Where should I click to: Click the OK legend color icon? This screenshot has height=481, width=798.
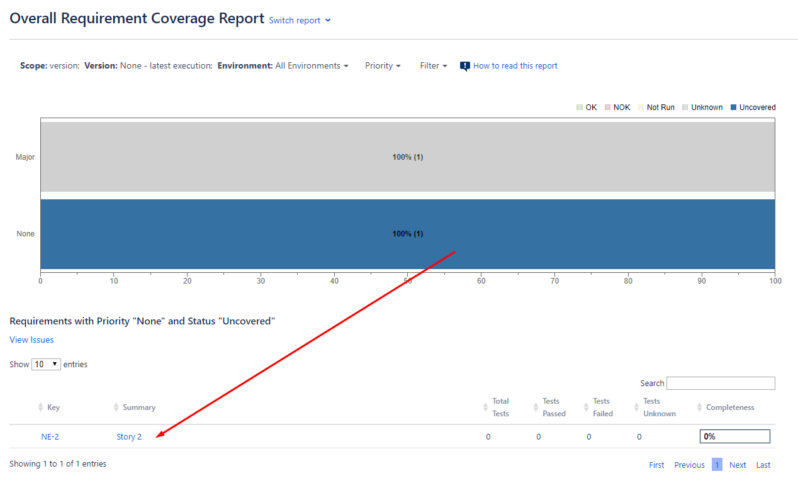(578, 107)
